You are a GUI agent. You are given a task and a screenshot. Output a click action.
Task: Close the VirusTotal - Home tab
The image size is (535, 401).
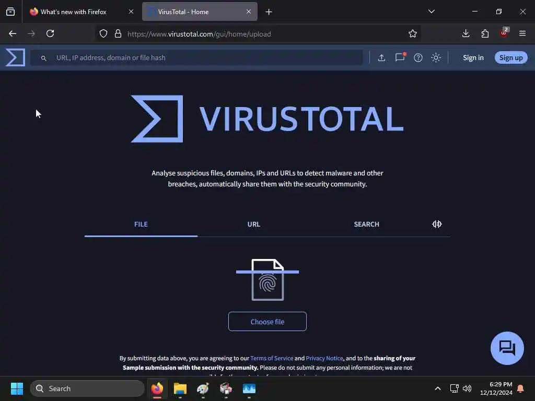click(249, 11)
